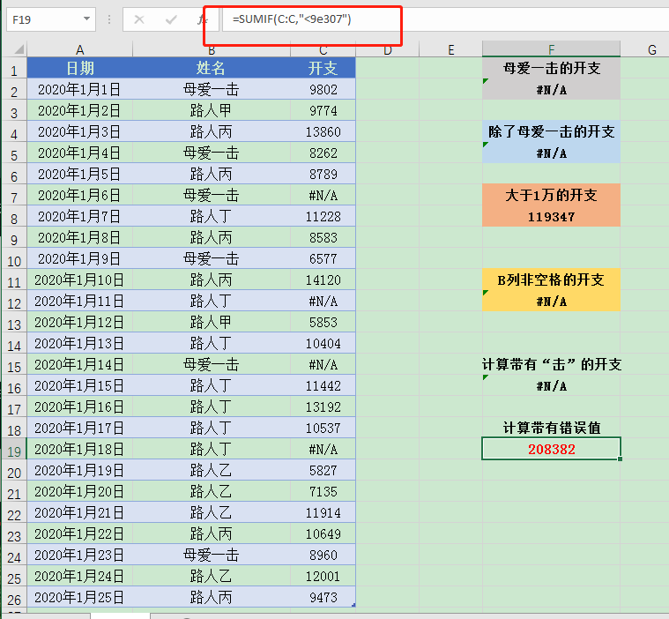Click date cell 2020年1月18日
The width and height of the screenshot is (669, 619).
pyautogui.click(x=80, y=449)
